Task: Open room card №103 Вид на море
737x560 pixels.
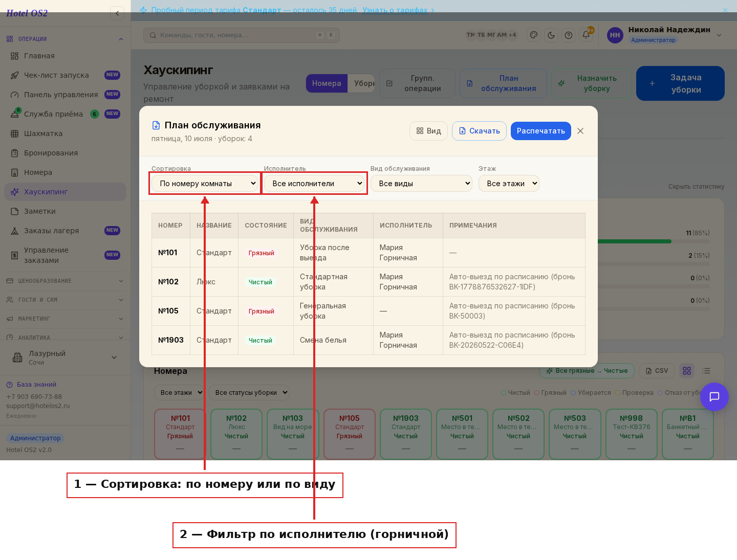Action: [x=293, y=434]
